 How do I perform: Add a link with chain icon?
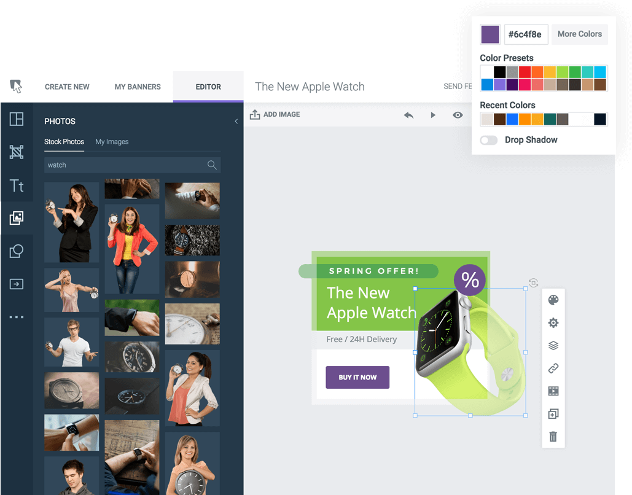tap(553, 368)
